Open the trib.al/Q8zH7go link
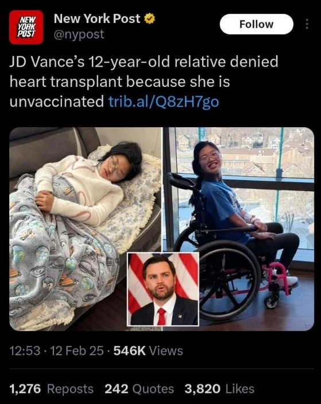Screen dimensions: 321x404 click(164, 101)
